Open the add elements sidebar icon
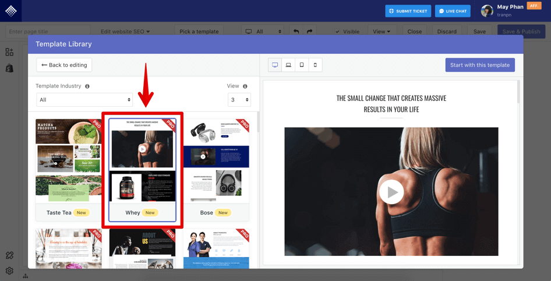551x281 pixels. pyautogui.click(x=9, y=52)
